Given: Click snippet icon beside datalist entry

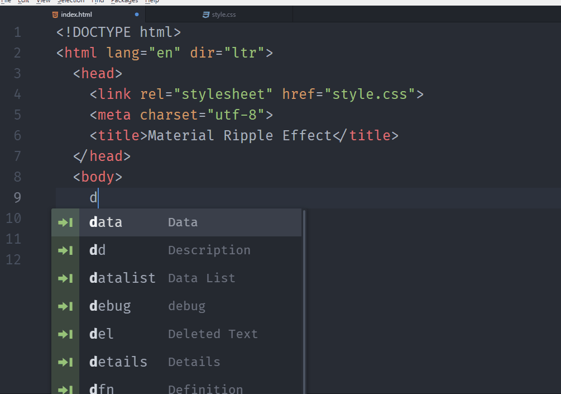Looking at the screenshot, I should [65, 278].
